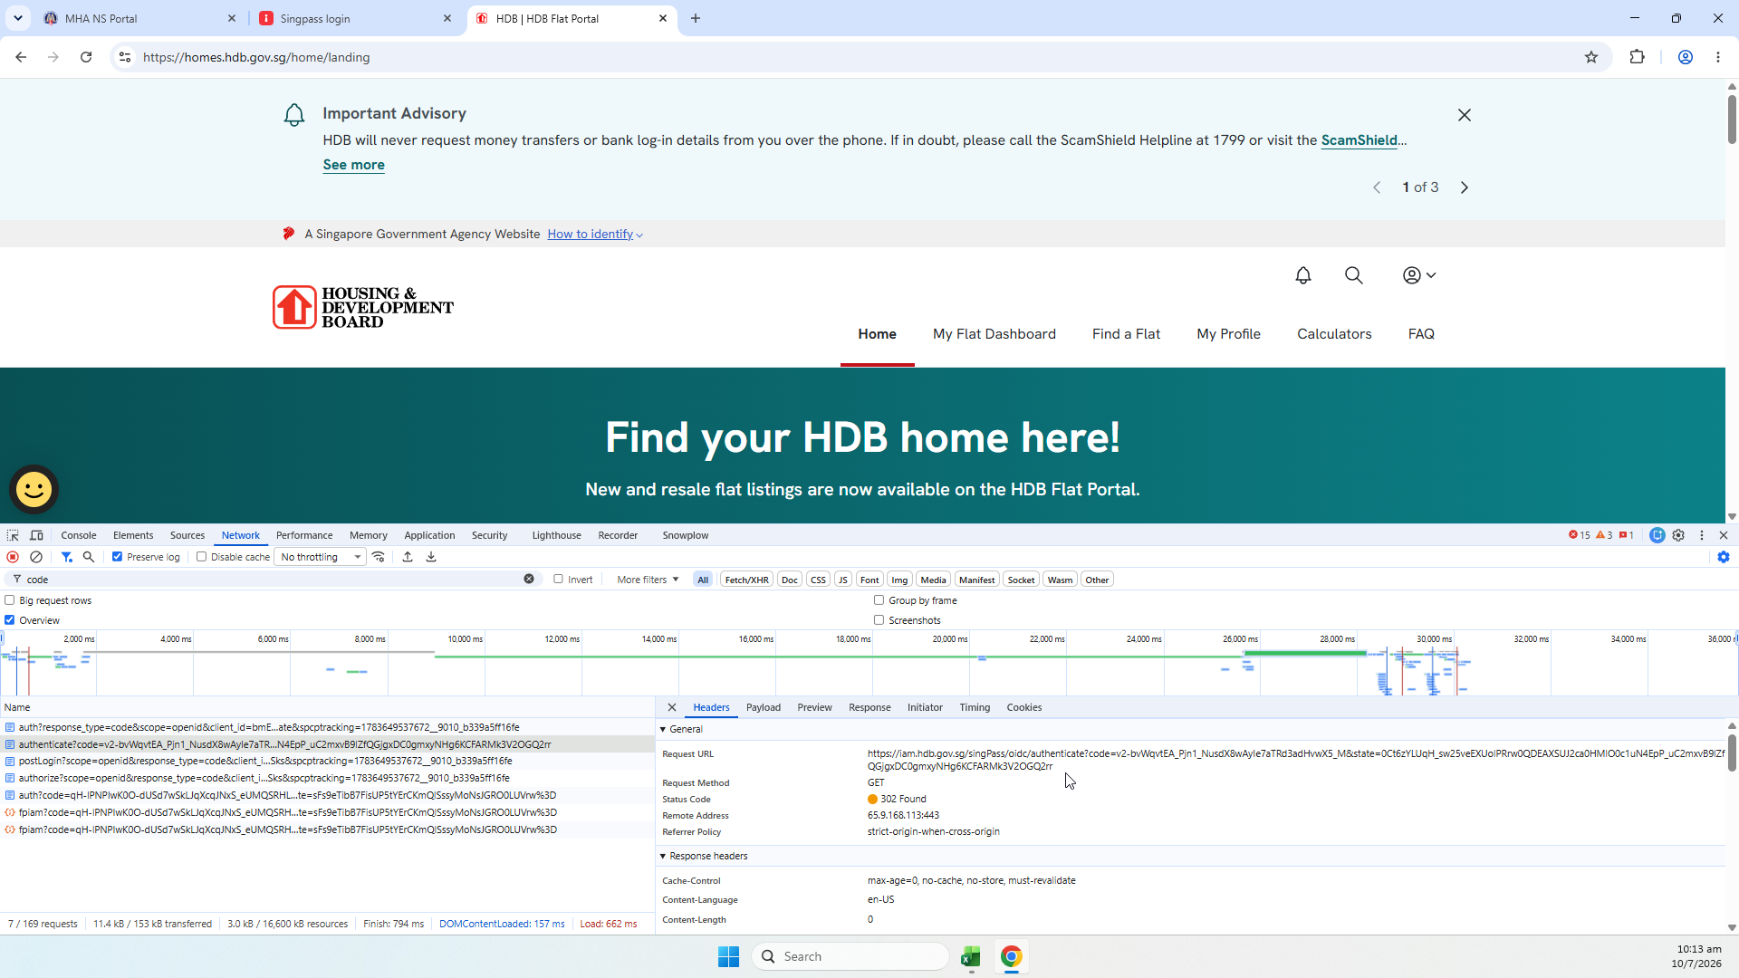The image size is (1739, 978).
Task: Open the No throttling dropdown
Action: pos(321,557)
